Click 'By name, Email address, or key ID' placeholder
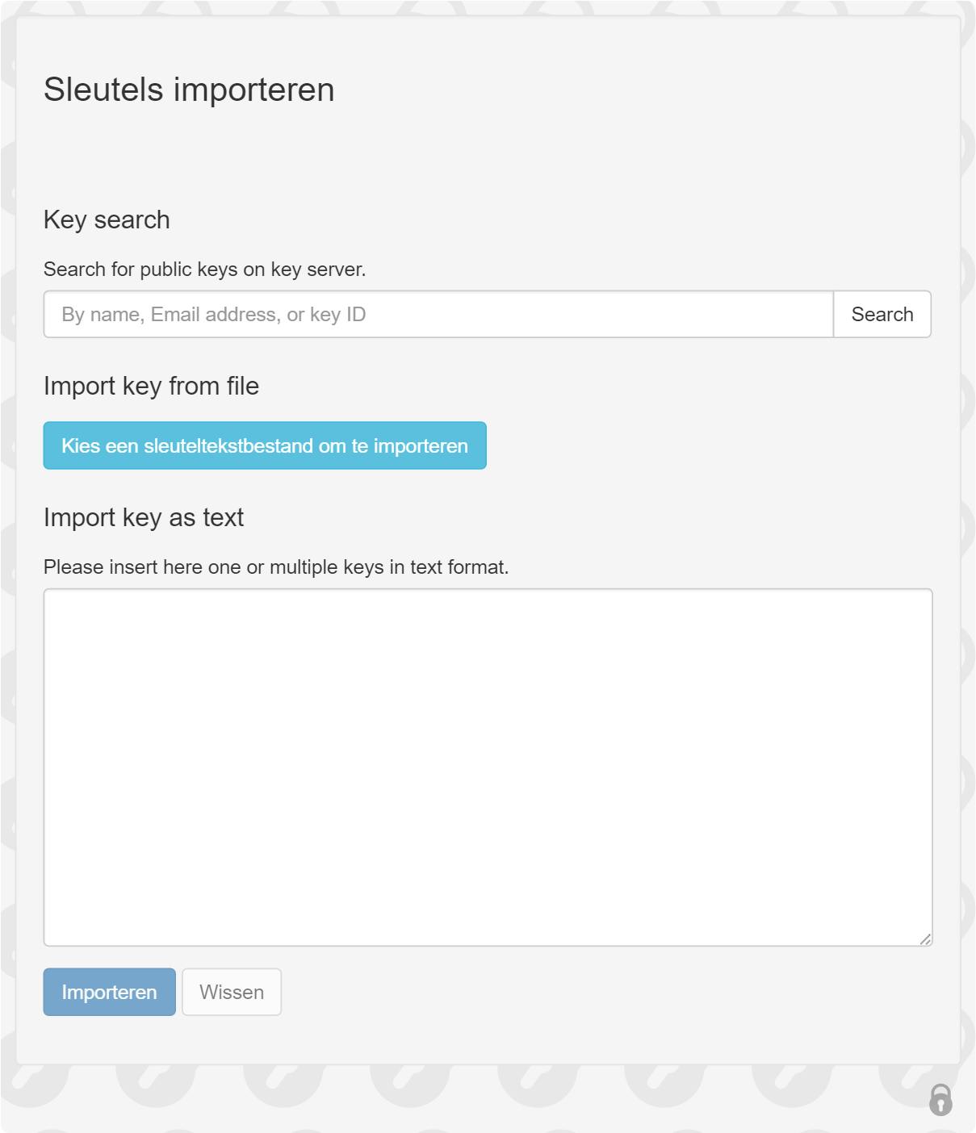 coord(214,314)
